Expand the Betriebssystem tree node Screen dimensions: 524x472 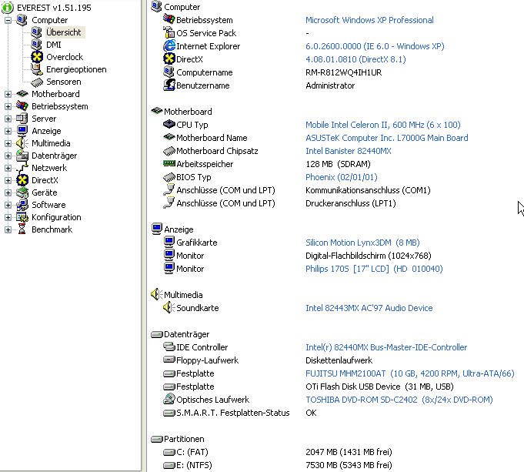pyautogui.click(x=8, y=106)
